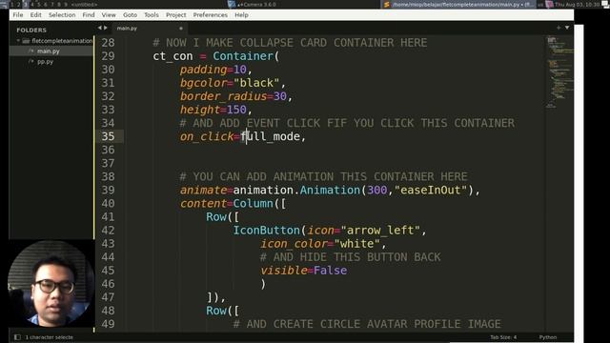The height and width of the screenshot is (343, 610).
Task: Click the FOLDERS sidebar header
Action: coord(31,30)
